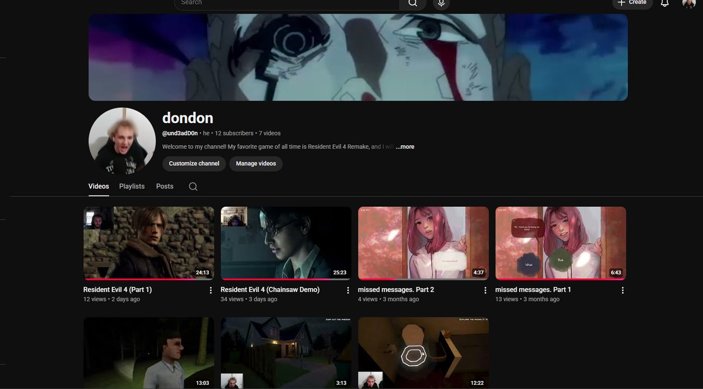Viewport: 703px width, 389px height.
Task: Click the channel banner image
Action: (358, 57)
